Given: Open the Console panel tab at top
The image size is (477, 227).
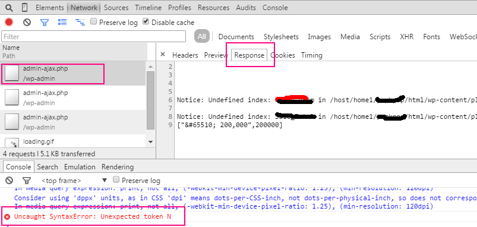Looking at the screenshot, I should pyautogui.click(x=275, y=8).
